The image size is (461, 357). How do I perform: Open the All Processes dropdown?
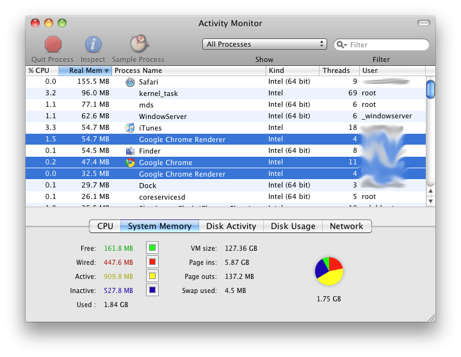tap(264, 44)
